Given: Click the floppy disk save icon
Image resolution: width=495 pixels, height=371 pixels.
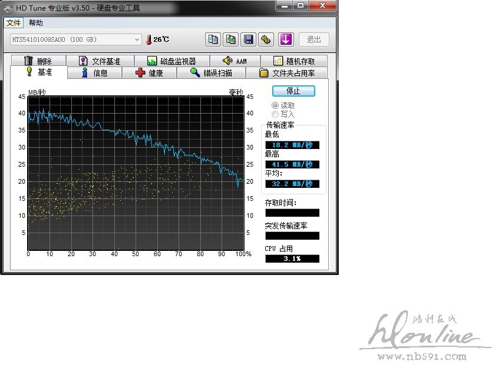Looking at the screenshot, I should click(x=249, y=39).
